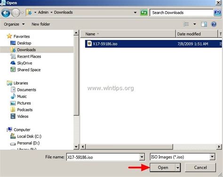The width and height of the screenshot is (223, 177).
Task: Open Local Disk (C:)
Action: (x=29, y=137)
